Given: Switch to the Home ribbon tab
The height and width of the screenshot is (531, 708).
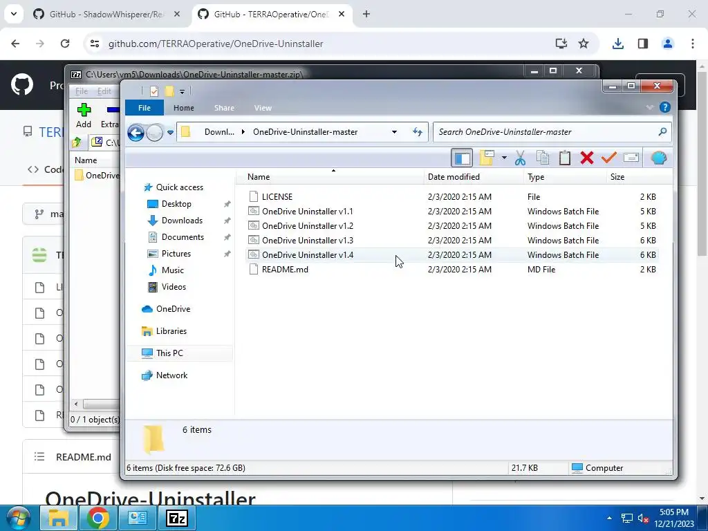Looking at the screenshot, I should 184,108.
